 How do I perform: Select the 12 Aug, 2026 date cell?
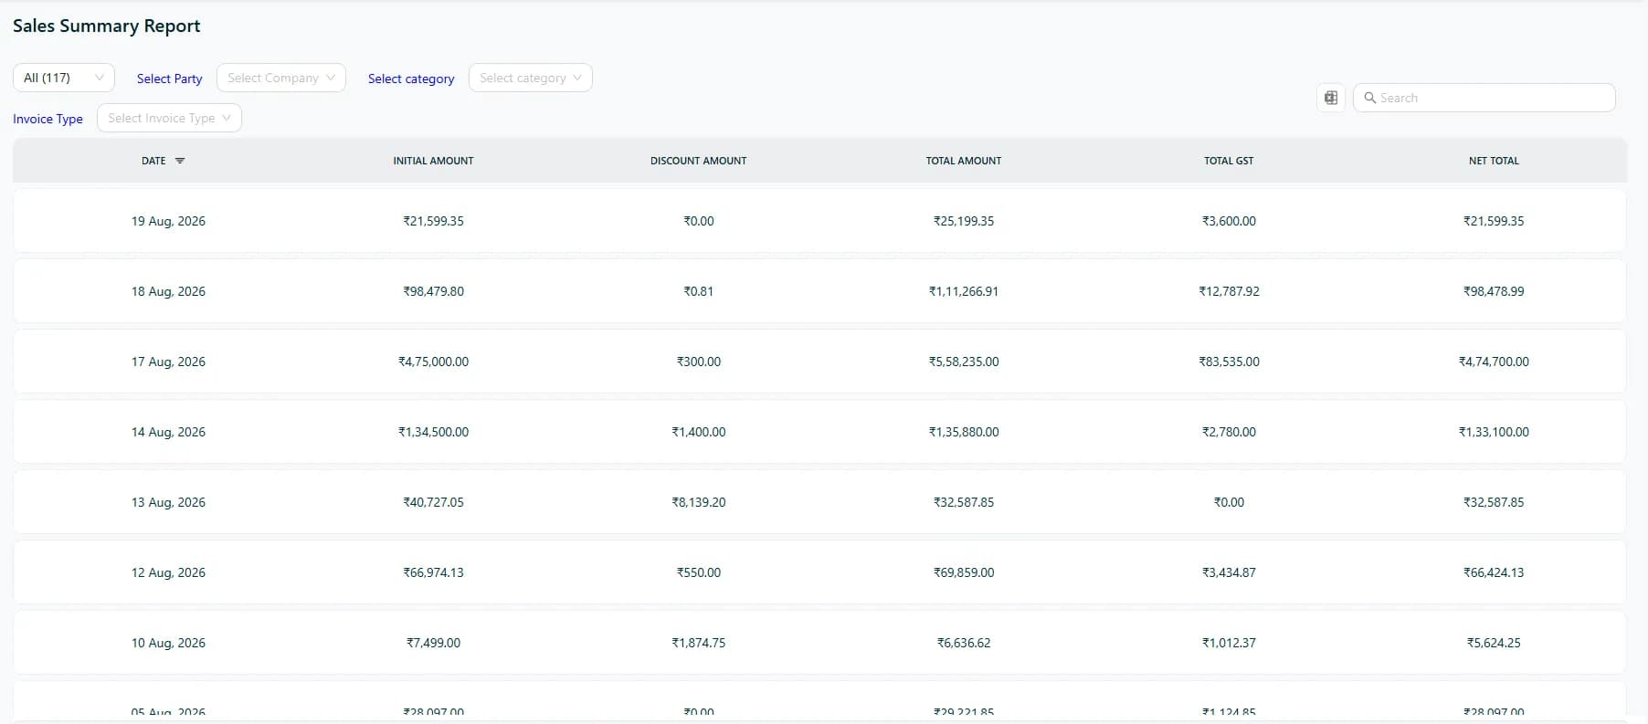168,572
